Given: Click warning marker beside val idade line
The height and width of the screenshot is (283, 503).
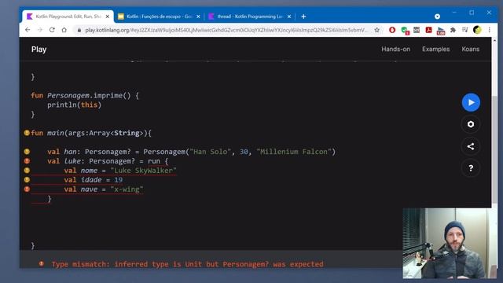Looking at the screenshot, I should pos(27,180).
